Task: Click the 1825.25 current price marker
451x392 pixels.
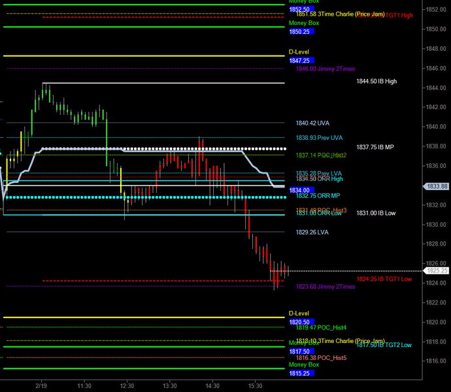Action: [x=435, y=270]
